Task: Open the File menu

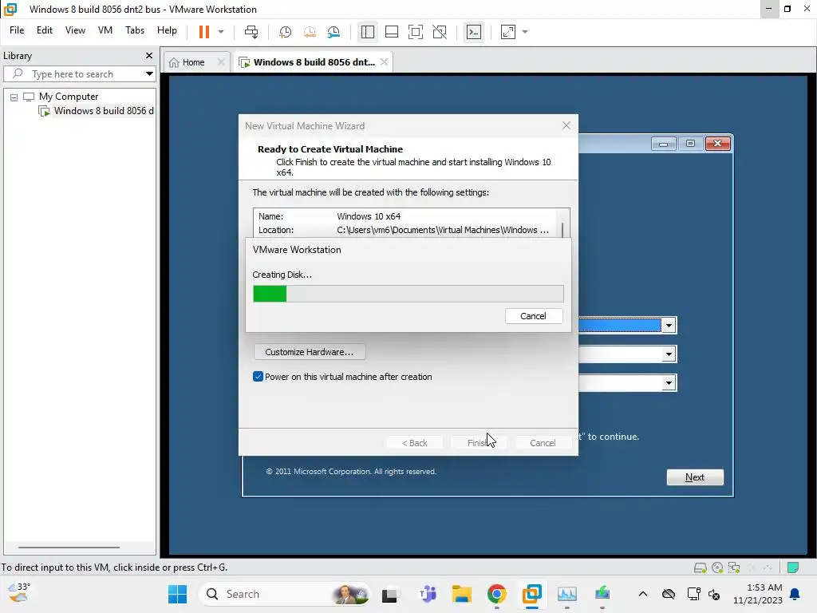Action: (x=17, y=30)
